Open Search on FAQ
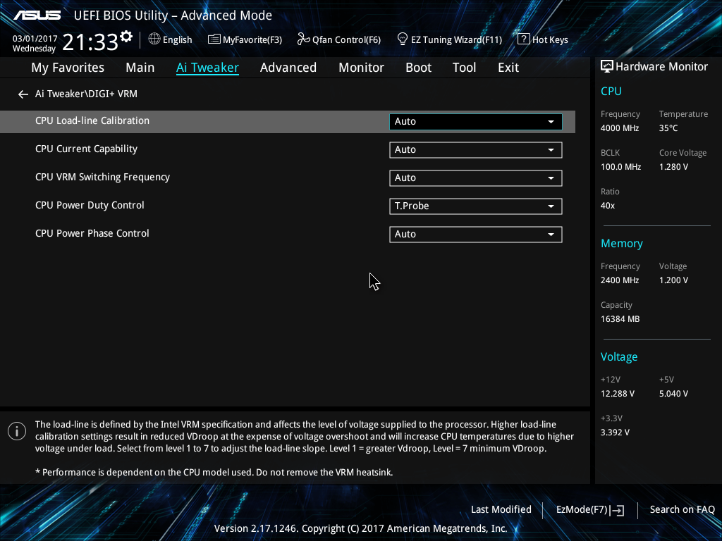 (683, 510)
